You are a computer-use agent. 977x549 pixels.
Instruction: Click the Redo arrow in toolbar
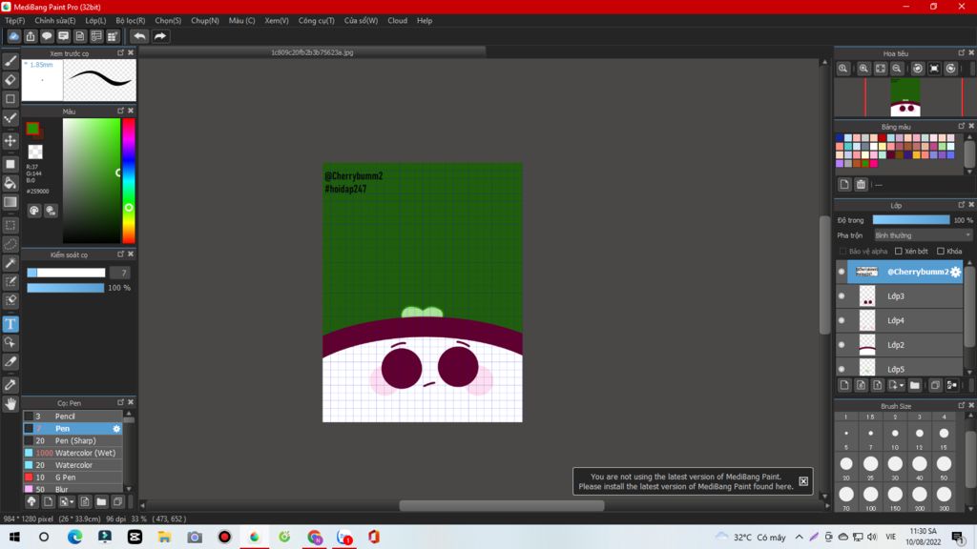[160, 36]
